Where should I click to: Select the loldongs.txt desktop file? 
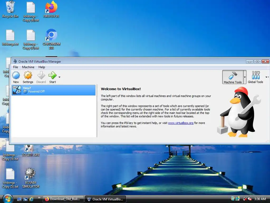[x=10, y=38]
